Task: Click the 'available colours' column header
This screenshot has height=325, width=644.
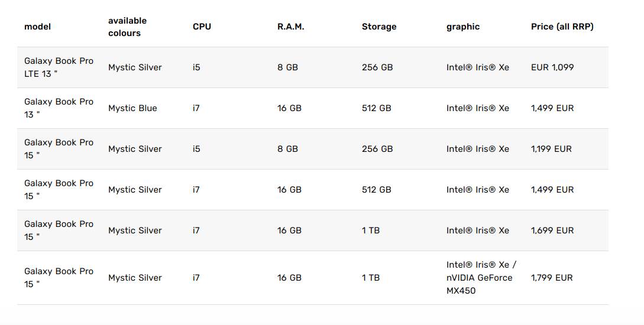Action: point(127,27)
